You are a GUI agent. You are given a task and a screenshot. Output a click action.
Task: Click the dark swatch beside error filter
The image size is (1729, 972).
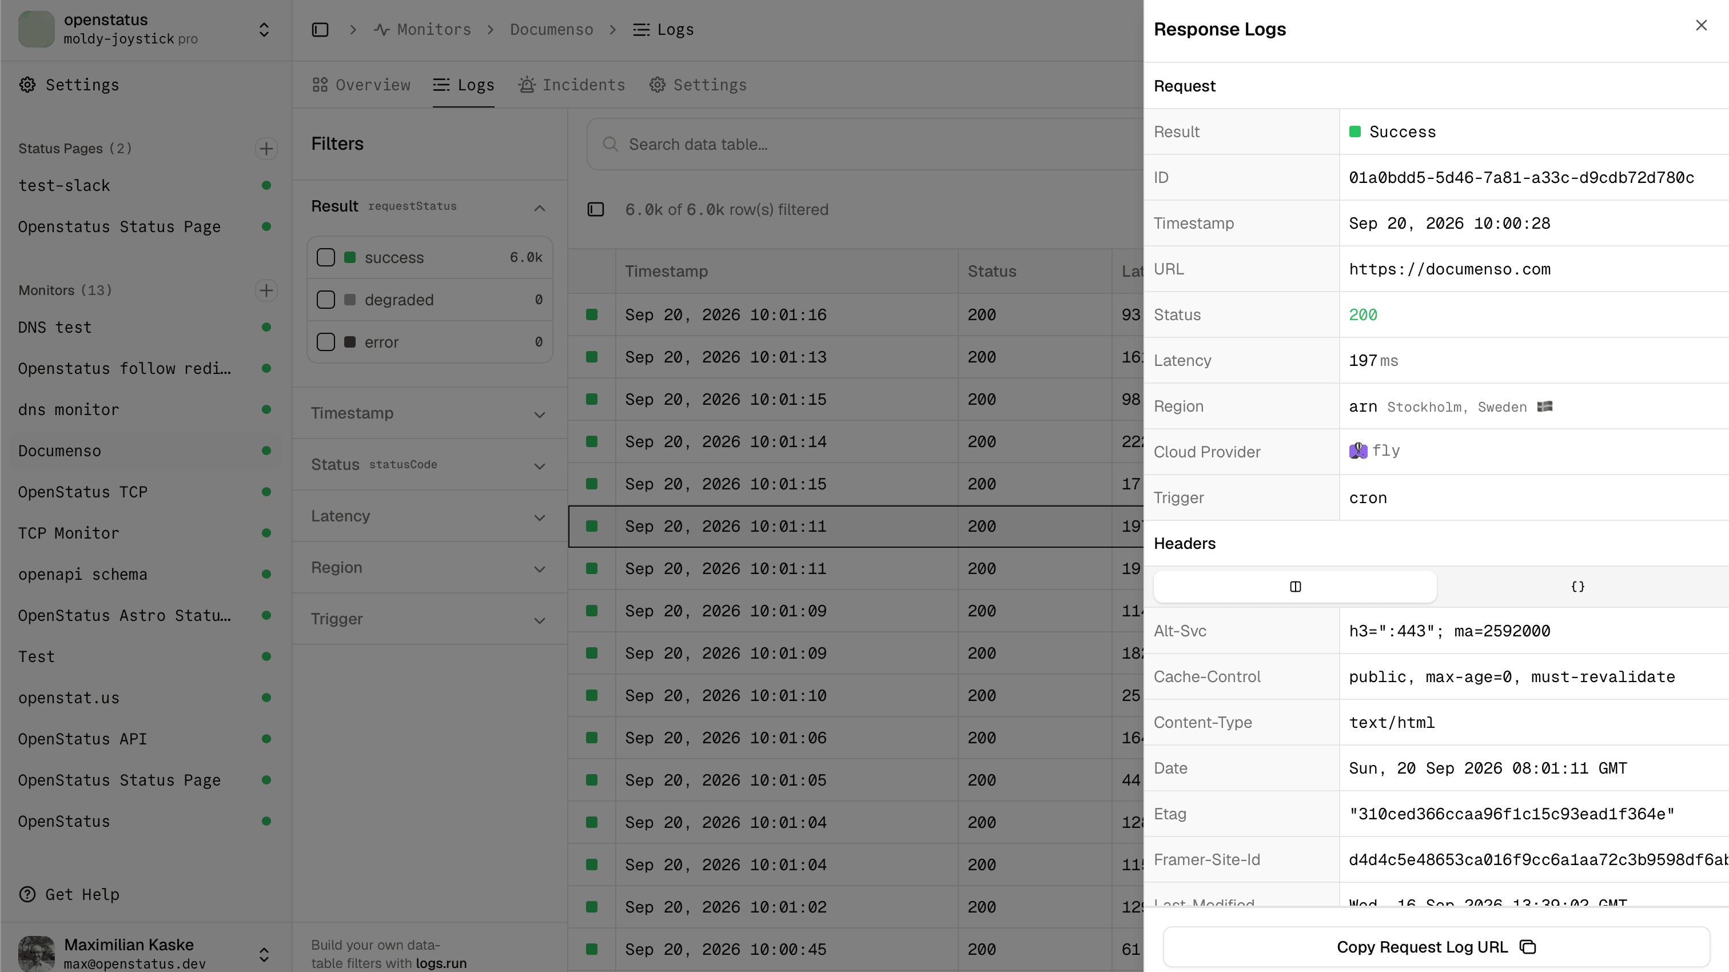[x=350, y=342]
